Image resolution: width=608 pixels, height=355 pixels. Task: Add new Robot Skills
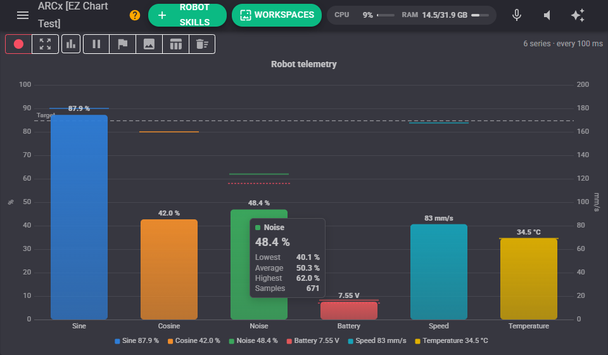(x=187, y=15)
